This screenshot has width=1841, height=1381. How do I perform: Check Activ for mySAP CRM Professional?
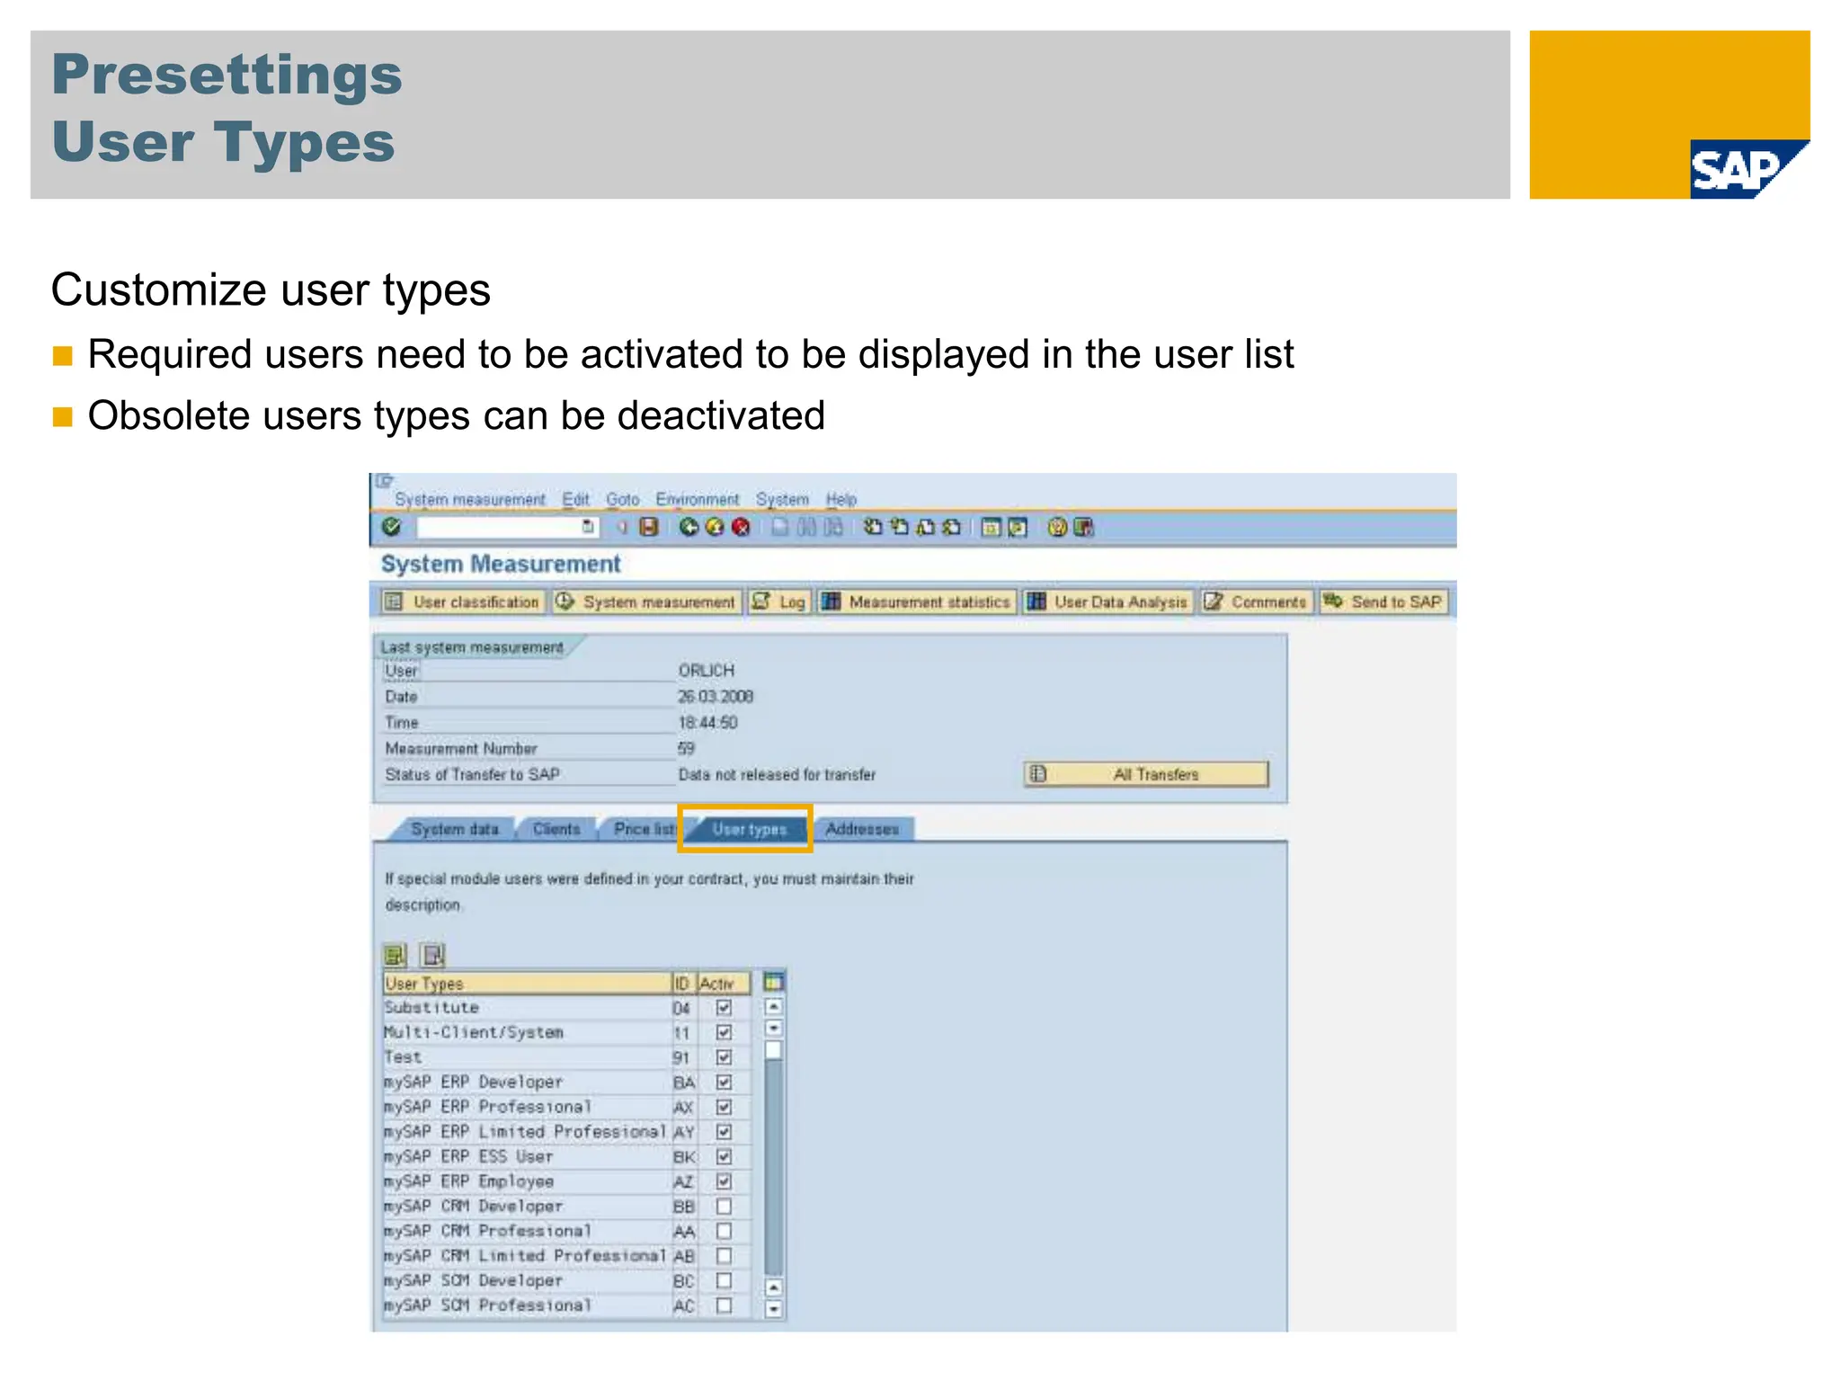click(x=724, y=1231)
